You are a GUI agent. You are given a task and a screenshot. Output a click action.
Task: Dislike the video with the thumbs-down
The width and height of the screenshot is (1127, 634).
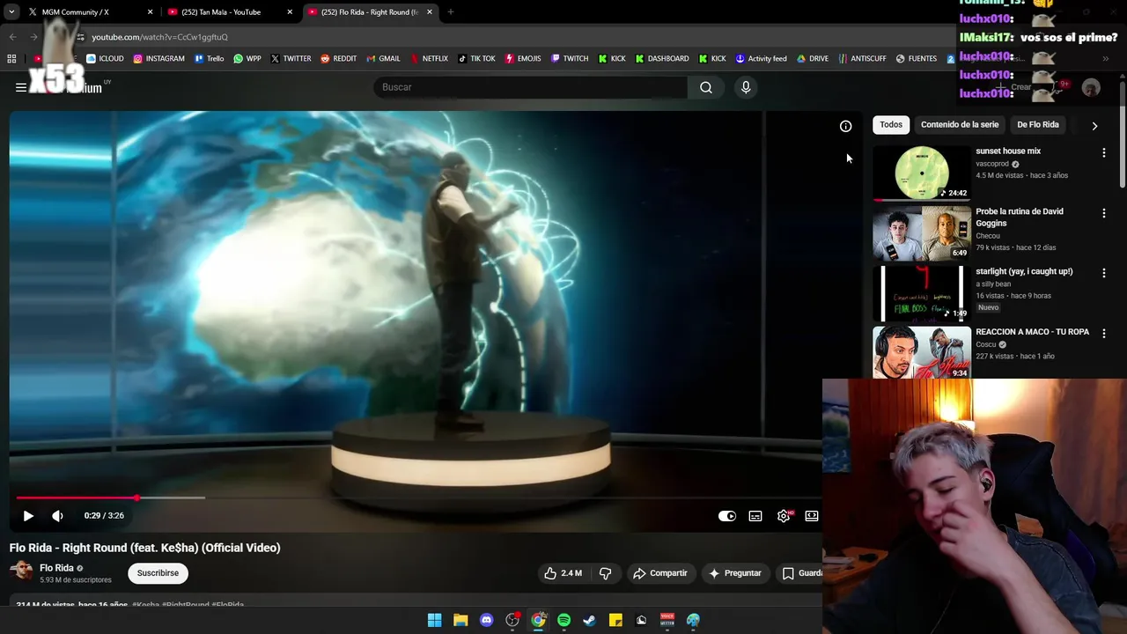tap(606, 573)
